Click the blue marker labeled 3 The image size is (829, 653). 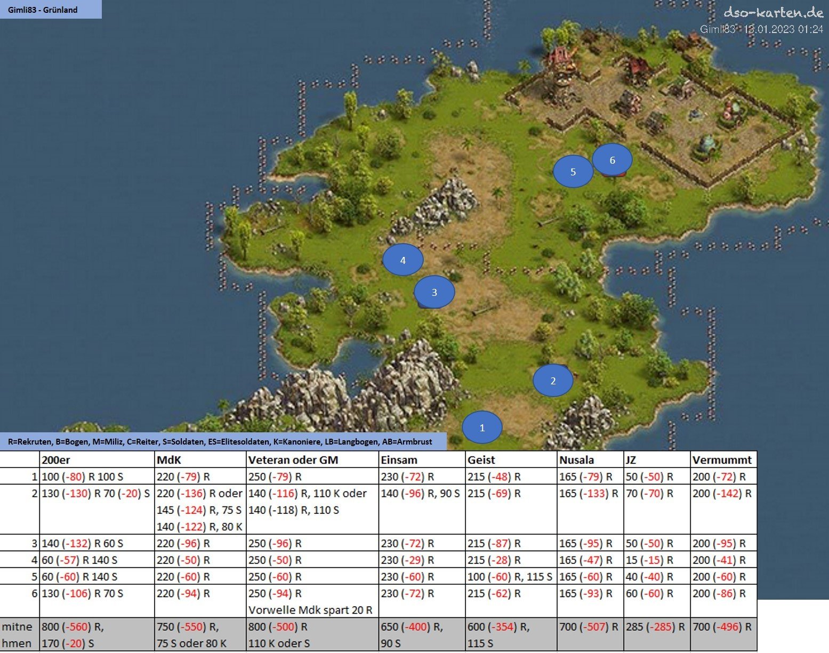[x=434, y=292]
